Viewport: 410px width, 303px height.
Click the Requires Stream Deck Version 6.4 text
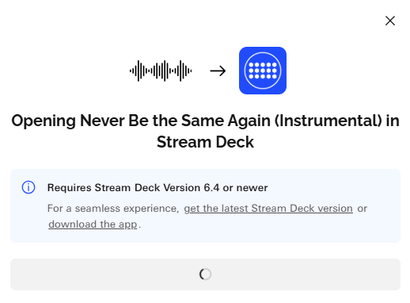pyautogui.click(x=133, y=188)
